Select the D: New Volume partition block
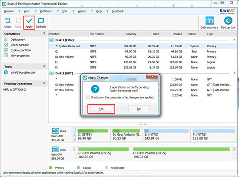 pos(126,134)
